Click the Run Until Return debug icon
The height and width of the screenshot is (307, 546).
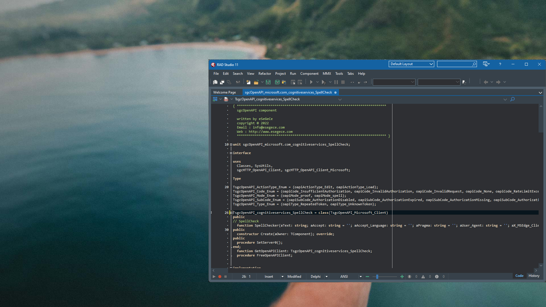pyautogui.click(x=365, y=82)
